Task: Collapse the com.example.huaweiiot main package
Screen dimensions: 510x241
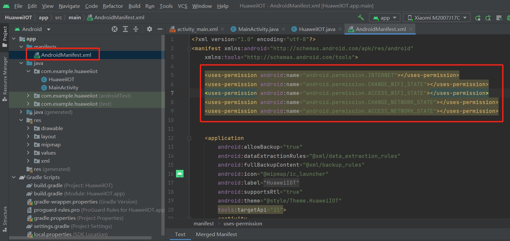Action: [x=28, y=71]
